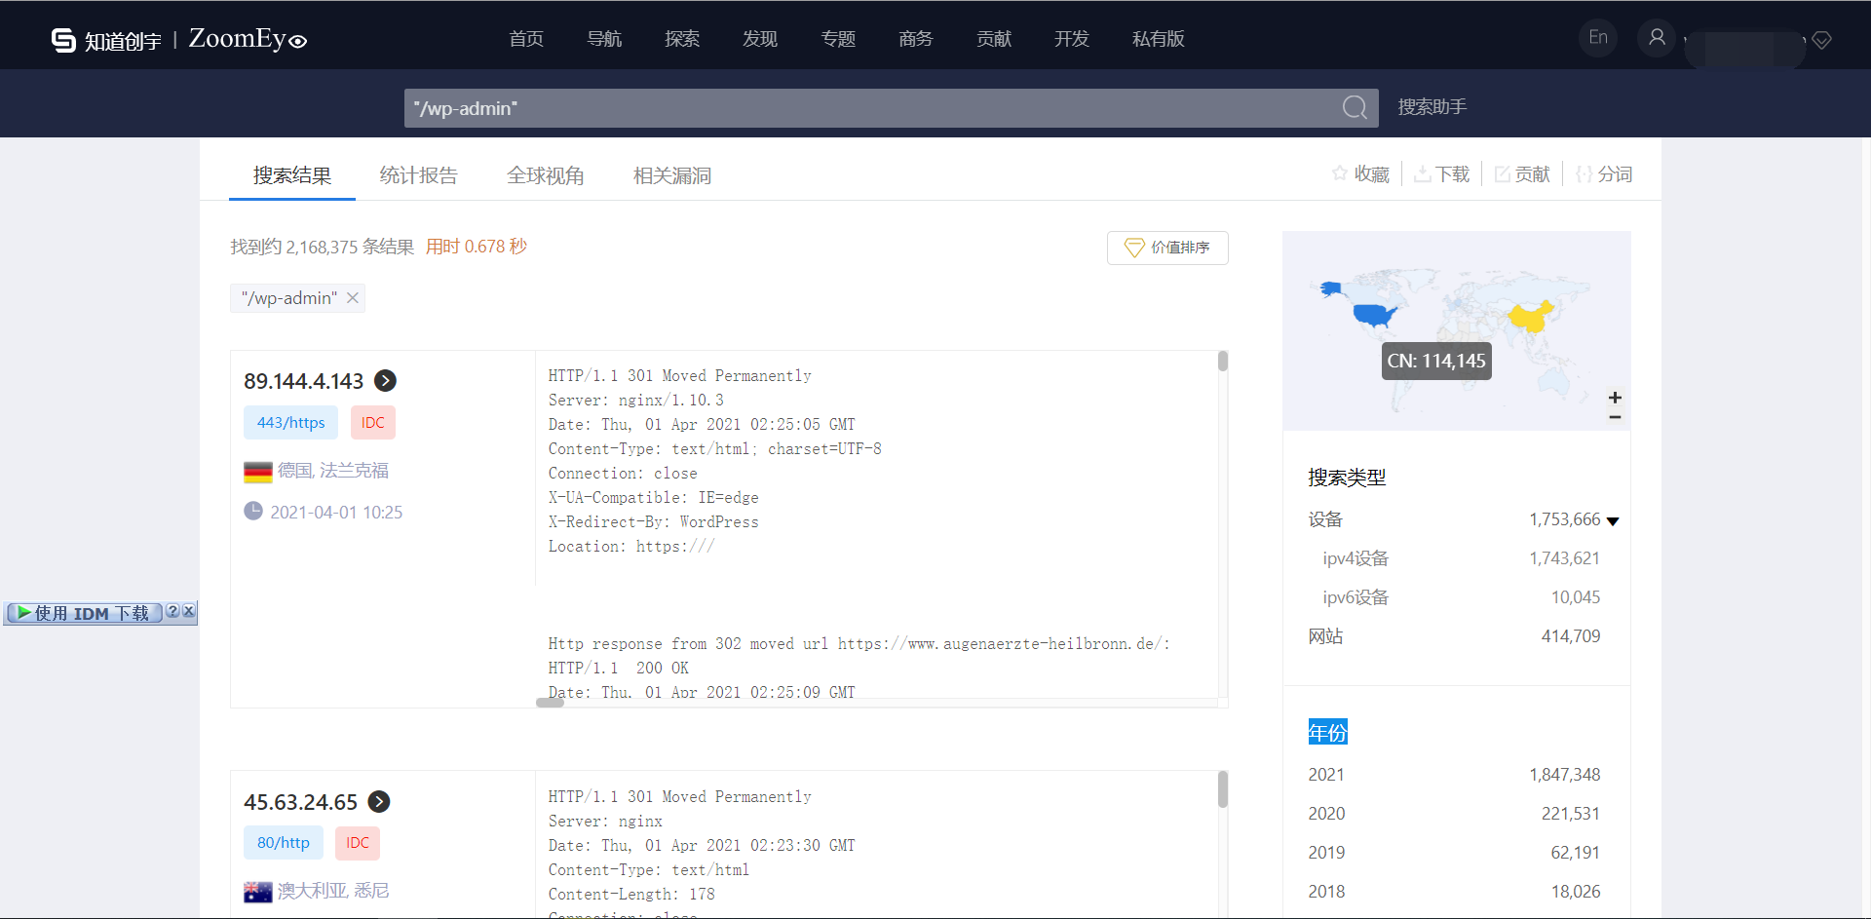
Task: Click the 贡献 contribute edit button
Action: click(x=1522, y=174)
